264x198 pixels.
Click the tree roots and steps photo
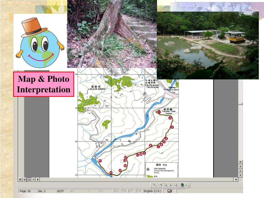click(112, 34)
